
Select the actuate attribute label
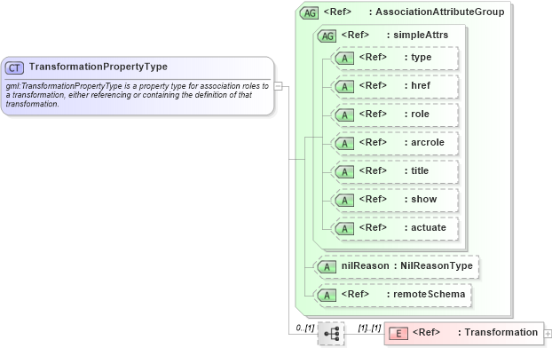(429, 227)
